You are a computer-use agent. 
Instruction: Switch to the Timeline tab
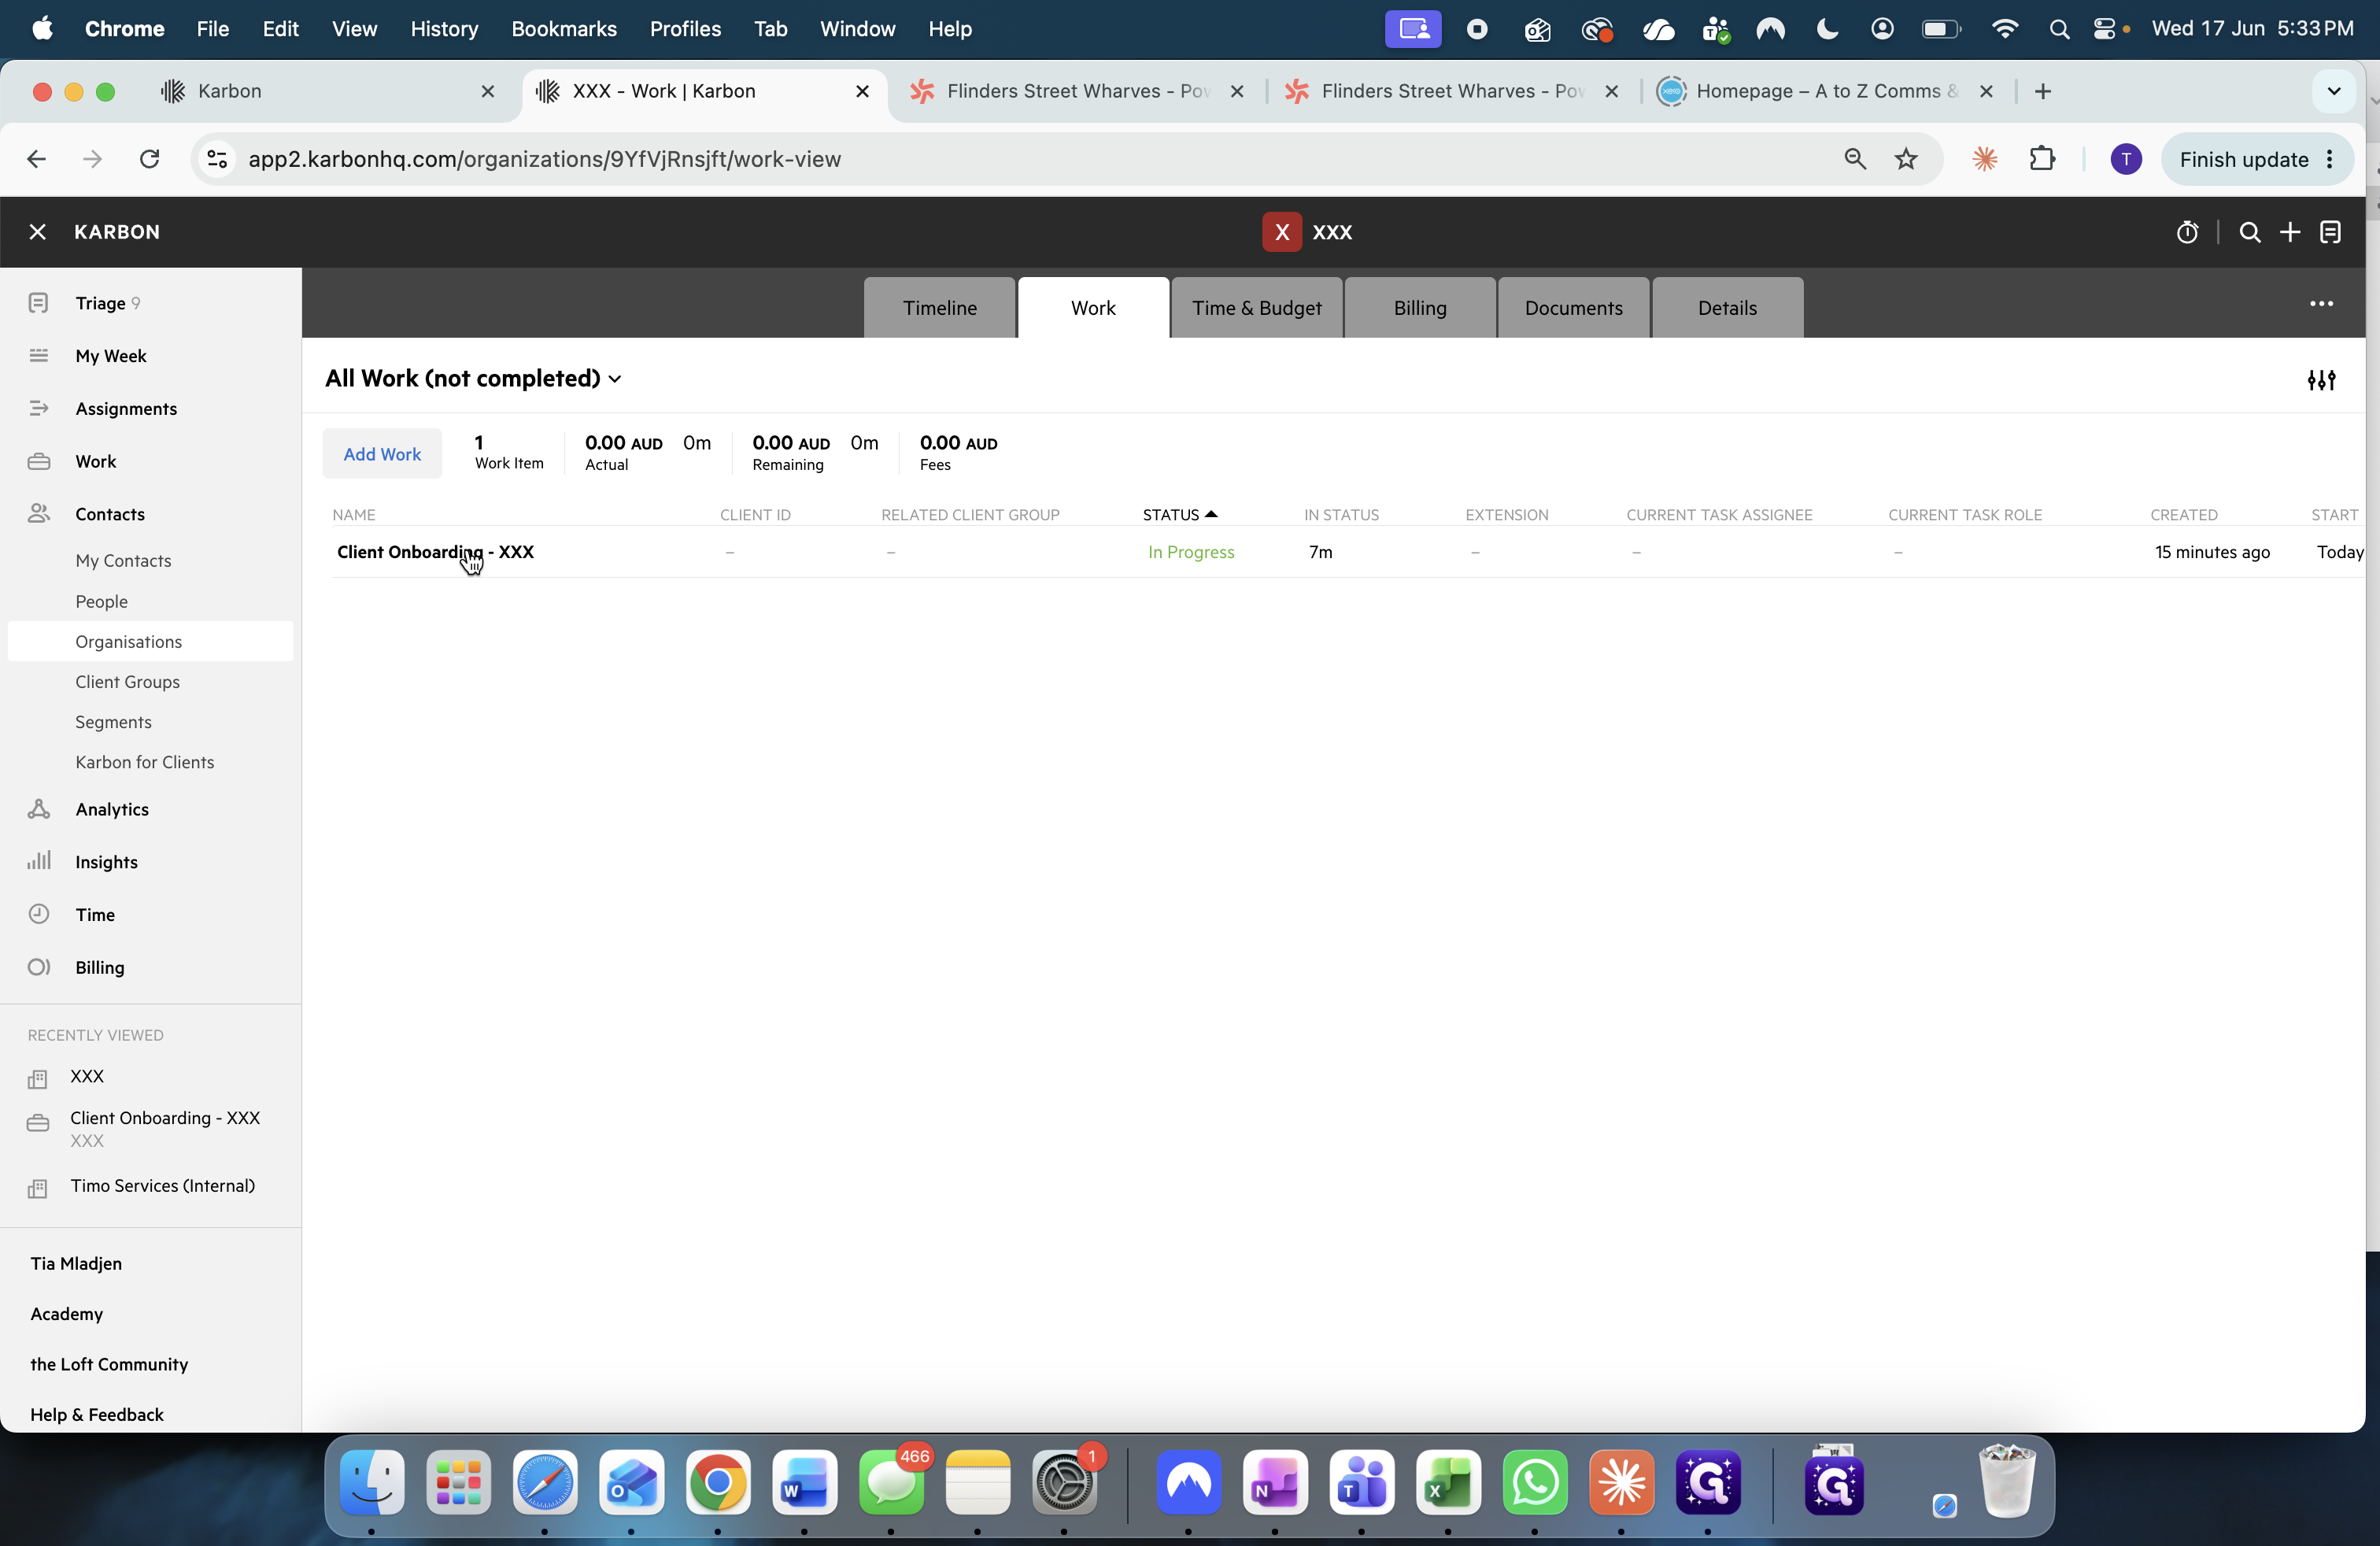939,308
